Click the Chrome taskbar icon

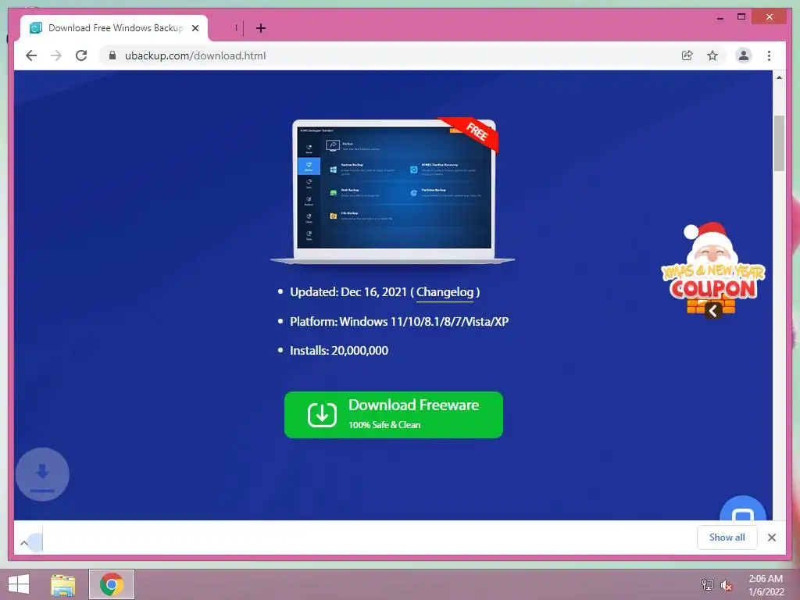click(111, 584)
